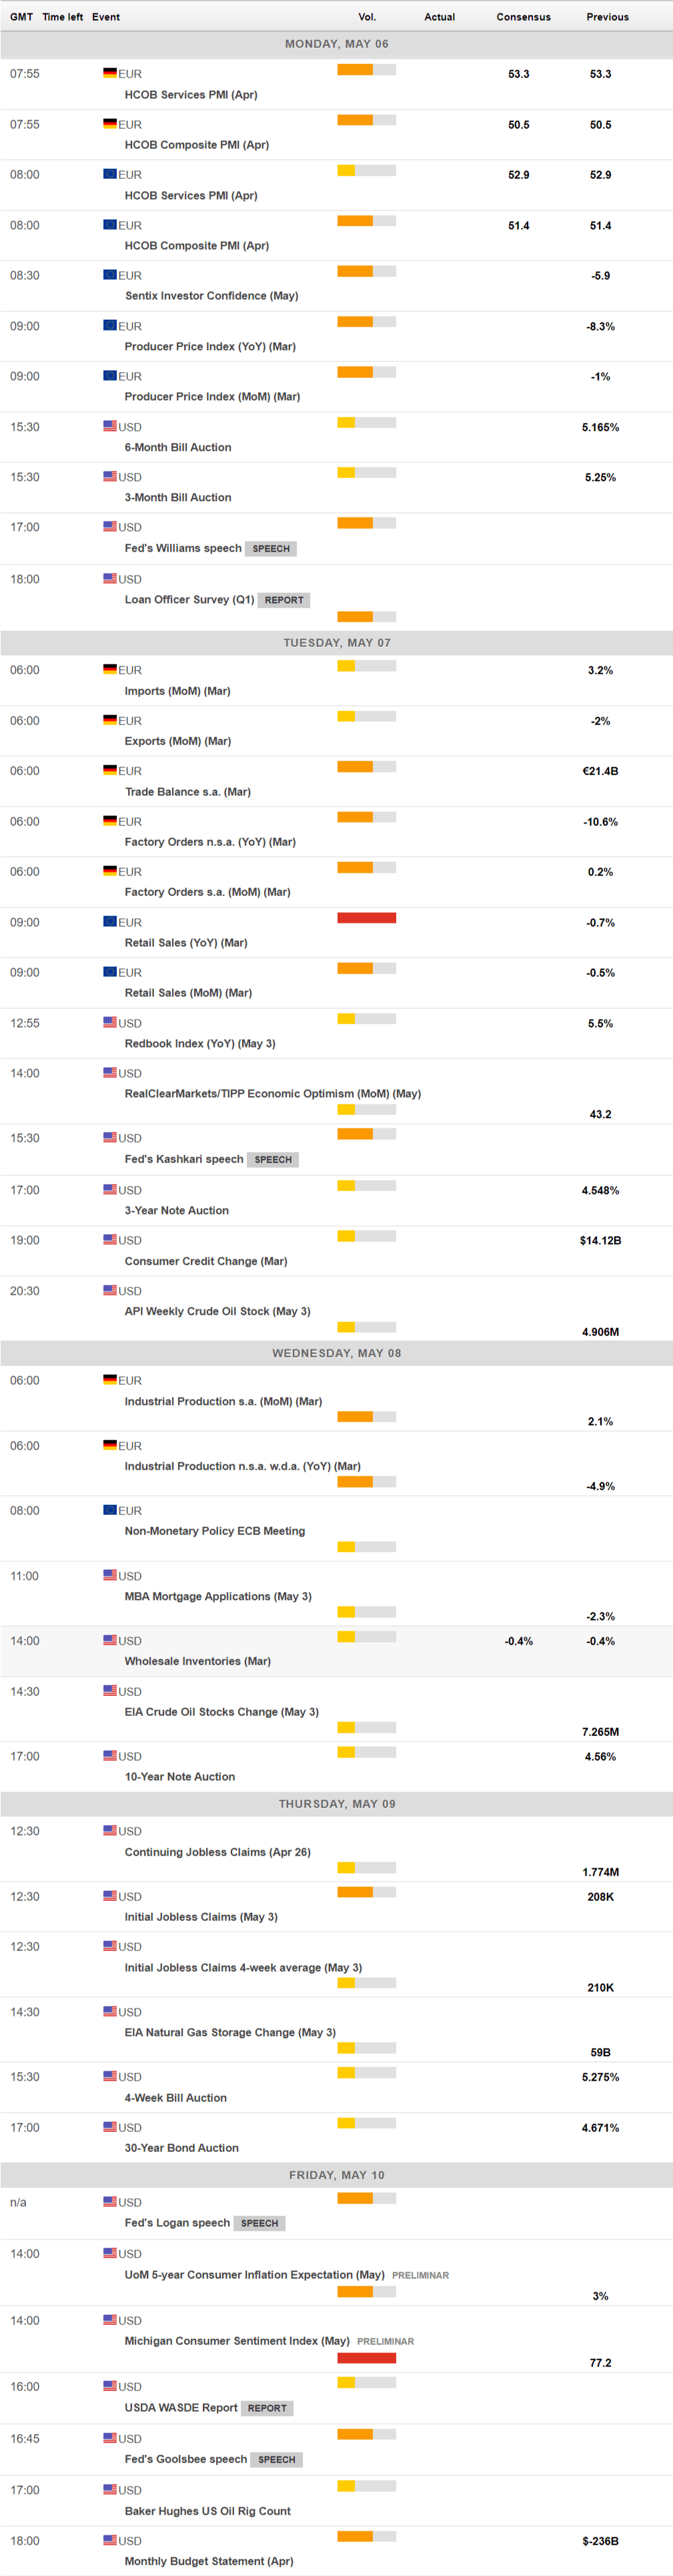Click the US flag beside Initial Jobless Claims (May 3)
673x2576 pixels.
coord(110,1896)
